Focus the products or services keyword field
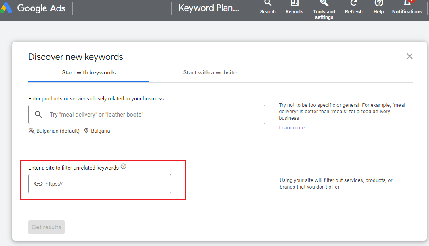The height and width of the screenshot is (246, 429). 154,115
